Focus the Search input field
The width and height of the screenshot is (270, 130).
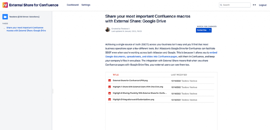pyautogui.click(x=235, y=5)
